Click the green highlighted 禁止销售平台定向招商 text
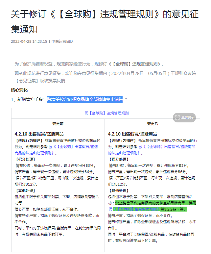Screen dimensions: 211x254 tap(156, 203)
